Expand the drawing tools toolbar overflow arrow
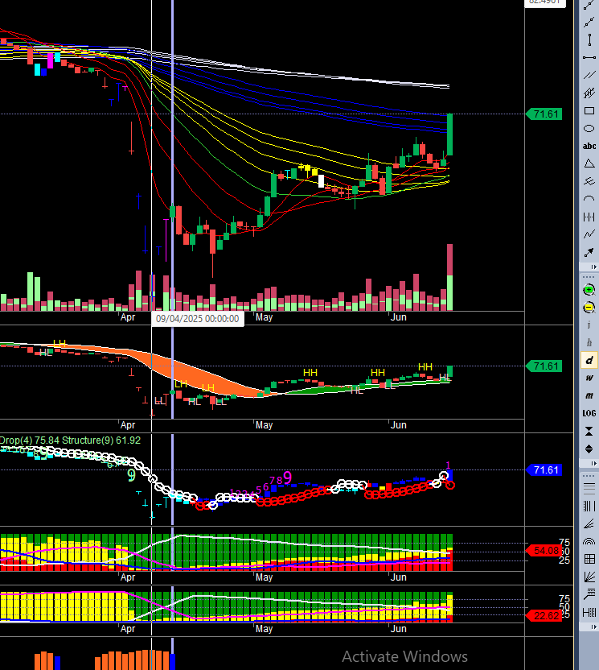The image size is (599, 670). [x=593, y=267]
